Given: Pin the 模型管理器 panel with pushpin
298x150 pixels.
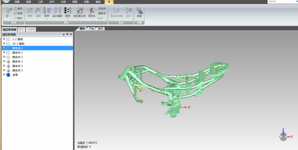Looking at the screenshot, I should pos(67,35).
